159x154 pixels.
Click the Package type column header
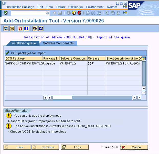tap(51, 58)
